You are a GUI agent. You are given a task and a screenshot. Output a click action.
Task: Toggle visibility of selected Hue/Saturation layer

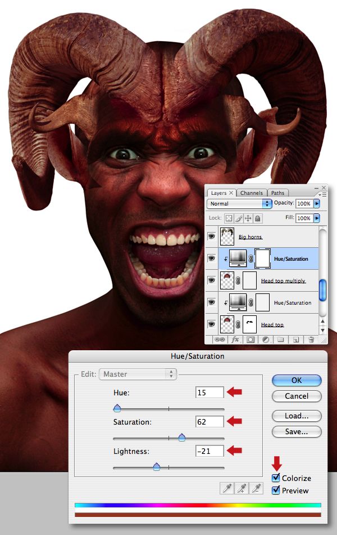tap(211, 258)
